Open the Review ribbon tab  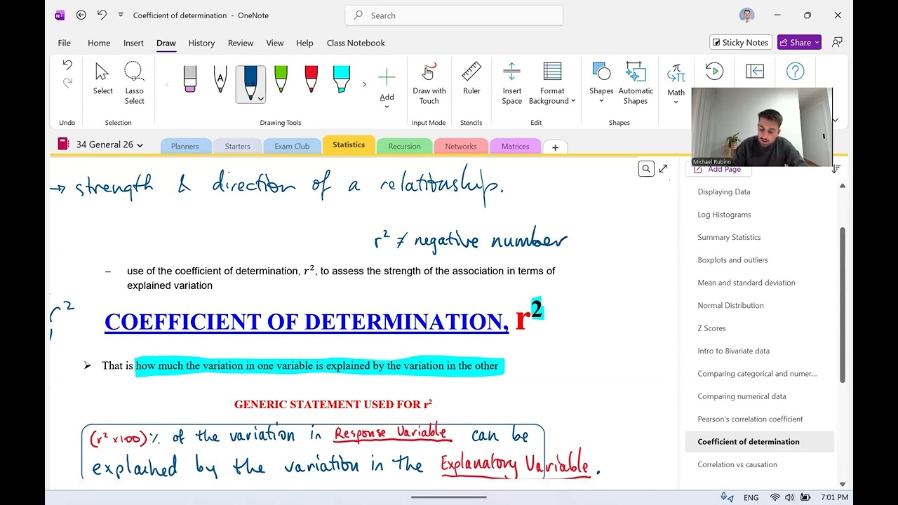(x=241, y=43)
